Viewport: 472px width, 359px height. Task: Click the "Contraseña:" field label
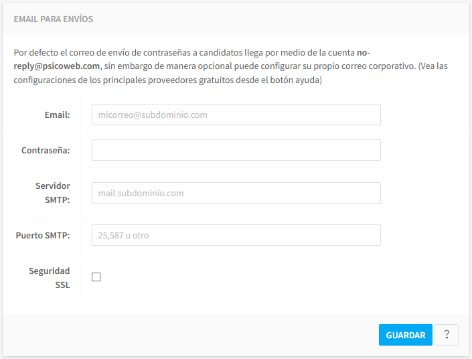pyautogui.click(x=46, y=150)
